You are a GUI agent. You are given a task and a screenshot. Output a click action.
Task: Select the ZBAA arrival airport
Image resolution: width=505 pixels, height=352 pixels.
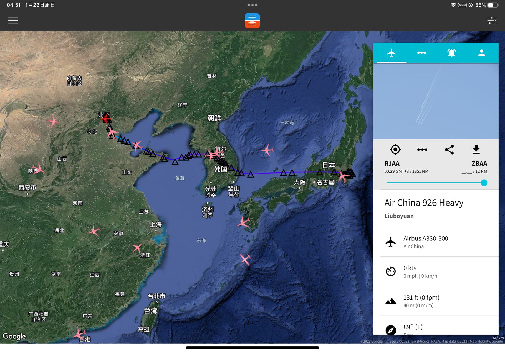coord(479,164)
